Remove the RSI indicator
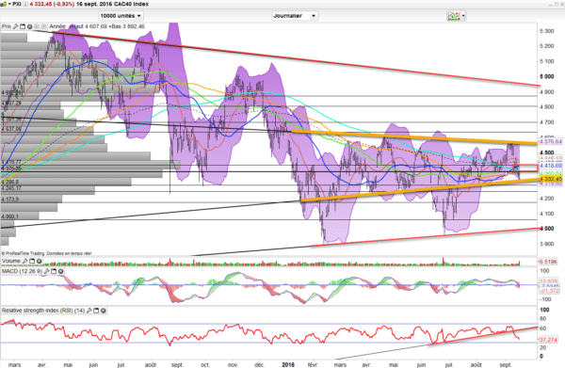 (103, 311)
